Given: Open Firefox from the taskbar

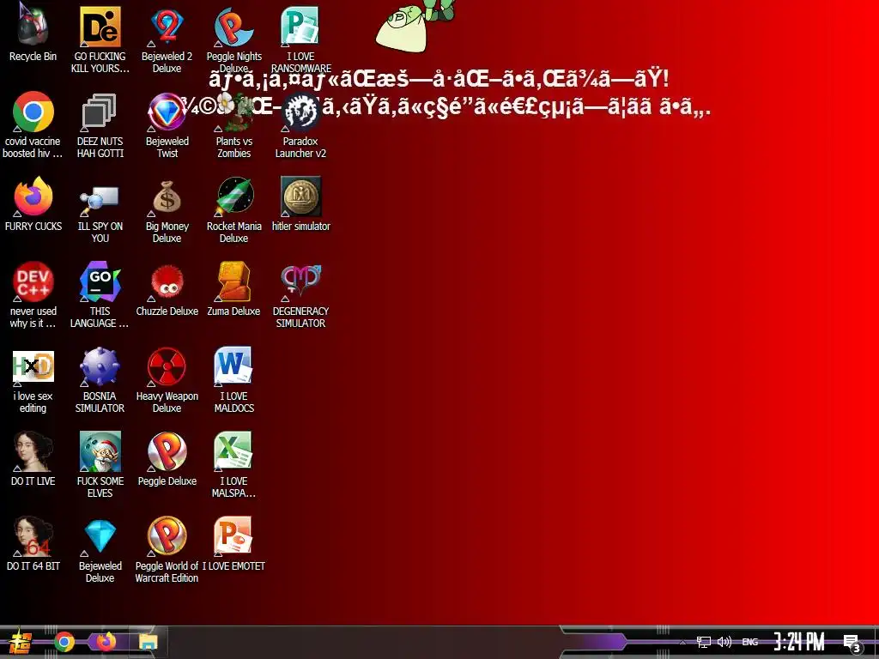Looking at the screenshot, I should [106, 641].
